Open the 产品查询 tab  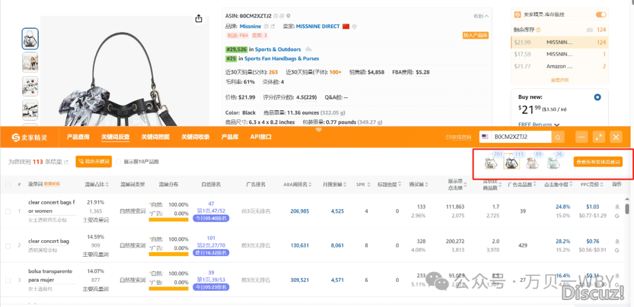pos(78,137)
